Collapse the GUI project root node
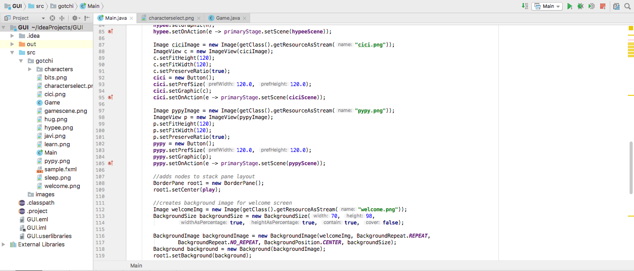The width and height of the screenshot is (634, 271). (x=4, y=27)
